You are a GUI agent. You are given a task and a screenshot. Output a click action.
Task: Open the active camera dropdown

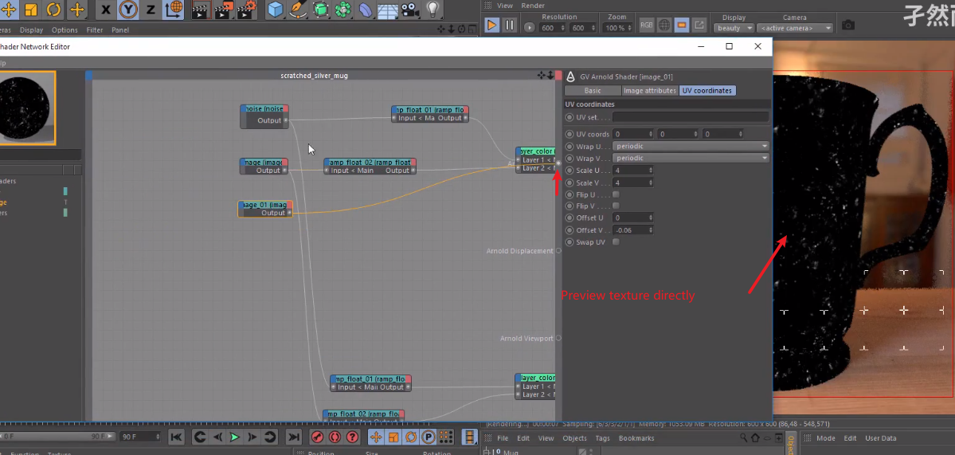coord(795,28)
